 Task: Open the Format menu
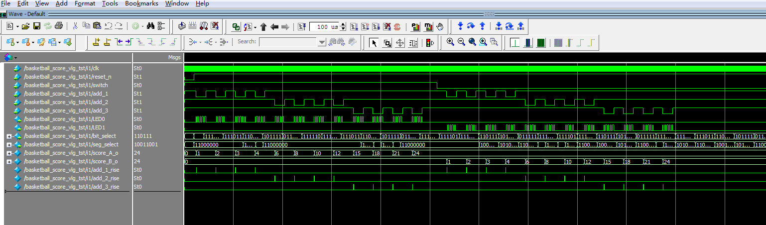coord(85,3)
